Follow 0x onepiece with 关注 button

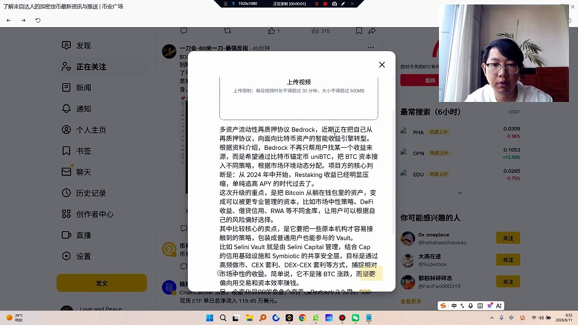click(x=508, y=238)
